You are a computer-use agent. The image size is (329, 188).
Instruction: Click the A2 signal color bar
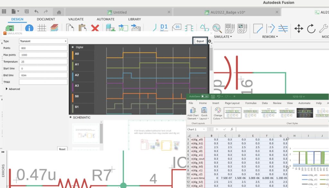click(73, 77)
